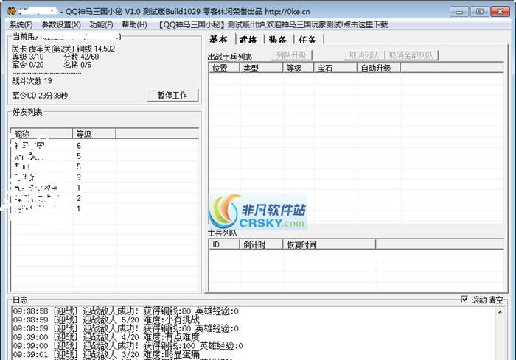Click the 列队升级 button
The image size is (516, 360).
tap(291, 55)
